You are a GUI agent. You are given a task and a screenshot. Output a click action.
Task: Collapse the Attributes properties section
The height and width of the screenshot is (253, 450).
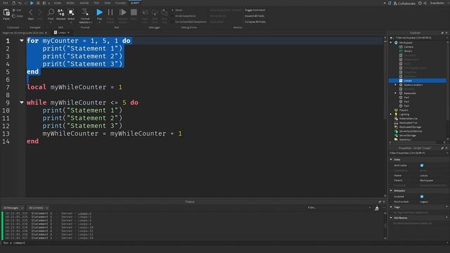391,218
